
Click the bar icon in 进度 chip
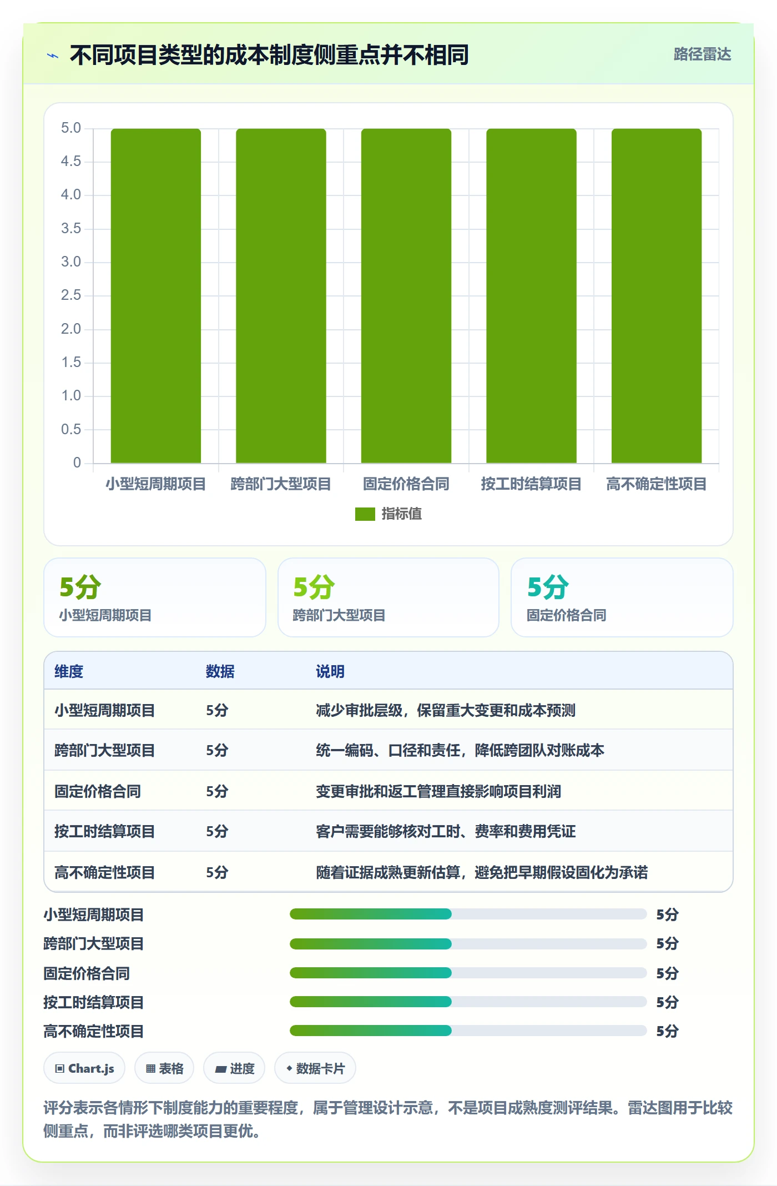[x=220, y=1069]
